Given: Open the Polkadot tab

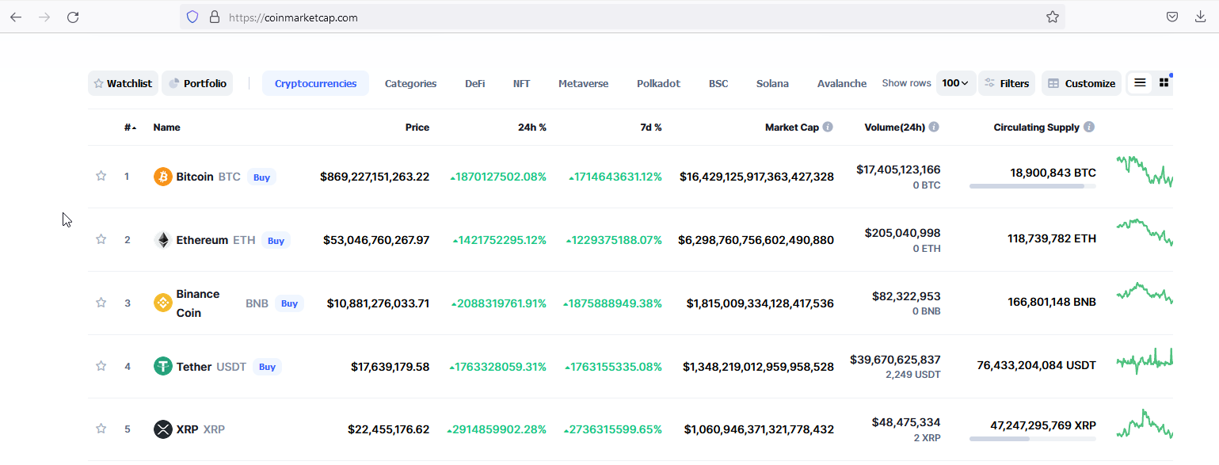Looking at the screenshot, I should click(x=658, y=83).
